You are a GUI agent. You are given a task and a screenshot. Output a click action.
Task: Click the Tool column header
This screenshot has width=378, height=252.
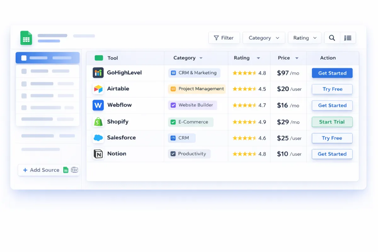click(112, 58)
